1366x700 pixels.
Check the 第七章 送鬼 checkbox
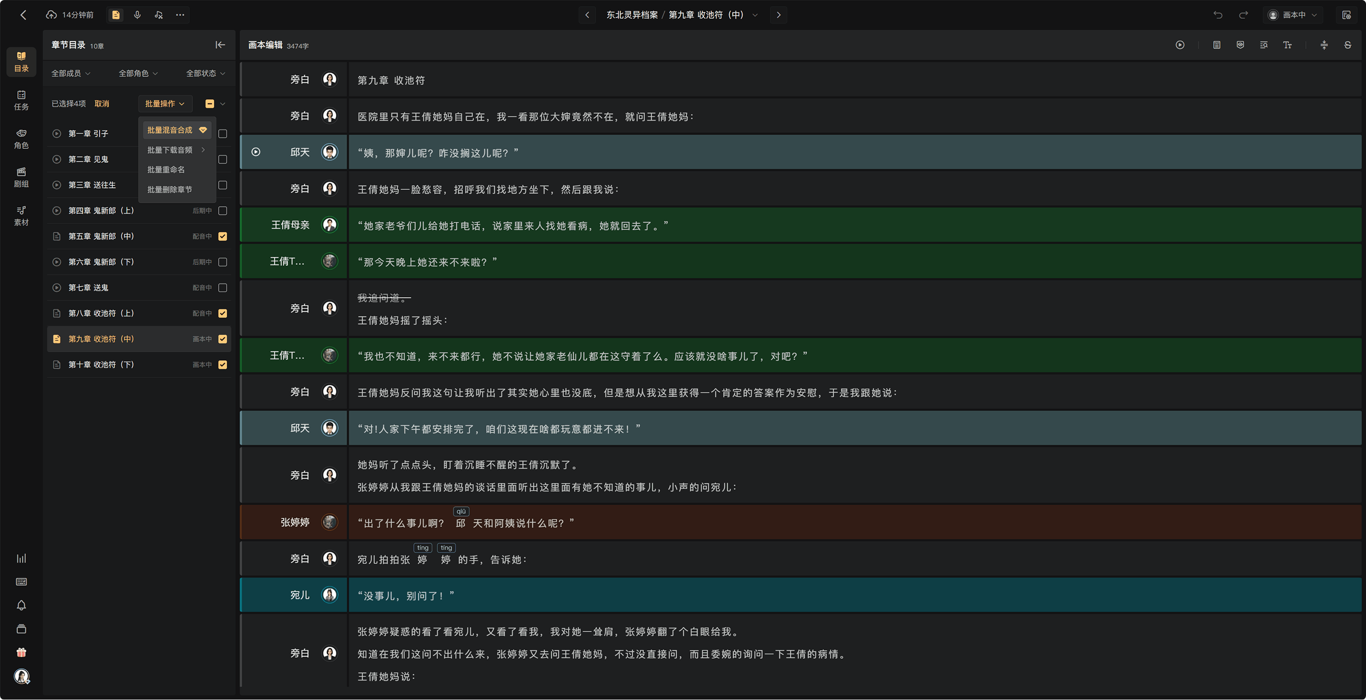223,288
